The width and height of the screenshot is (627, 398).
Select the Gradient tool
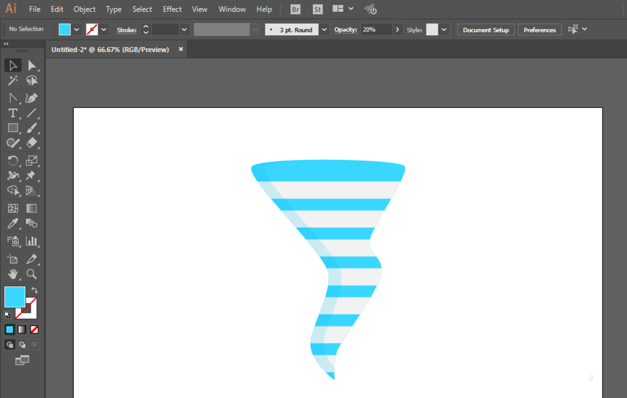pyautogui.click(x=31, y=208)
